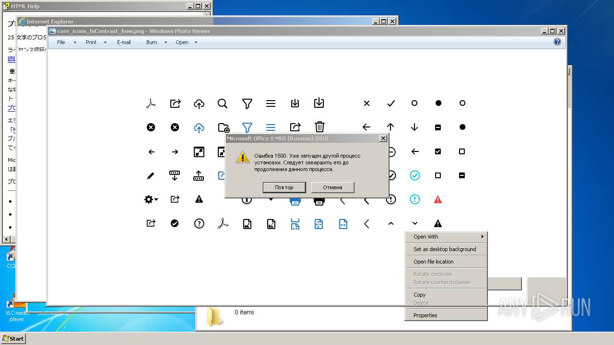
Task: Click the black hamburger menu icon
Action: coord(271,103)
